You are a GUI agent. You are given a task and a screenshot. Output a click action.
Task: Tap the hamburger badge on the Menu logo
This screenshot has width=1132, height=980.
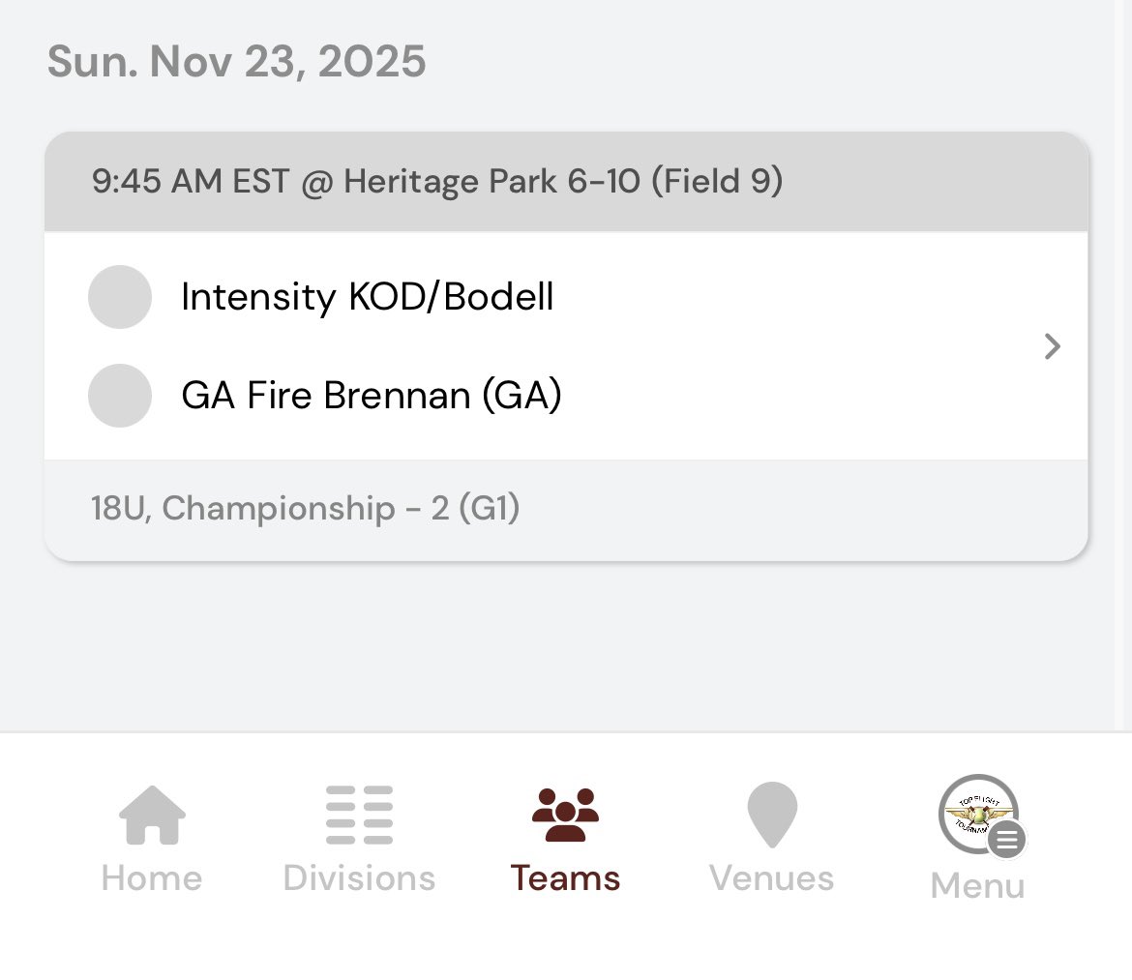1006,840
